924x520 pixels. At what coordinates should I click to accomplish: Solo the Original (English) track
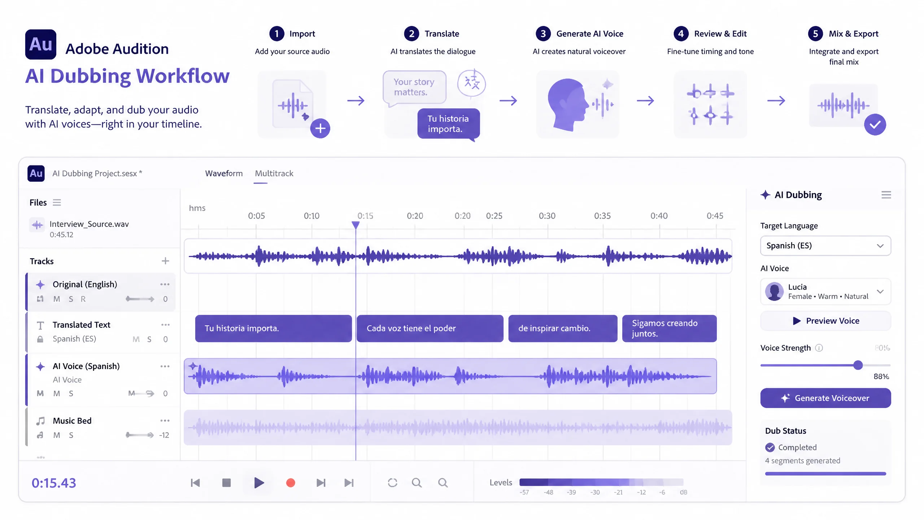tap(71, 299)
